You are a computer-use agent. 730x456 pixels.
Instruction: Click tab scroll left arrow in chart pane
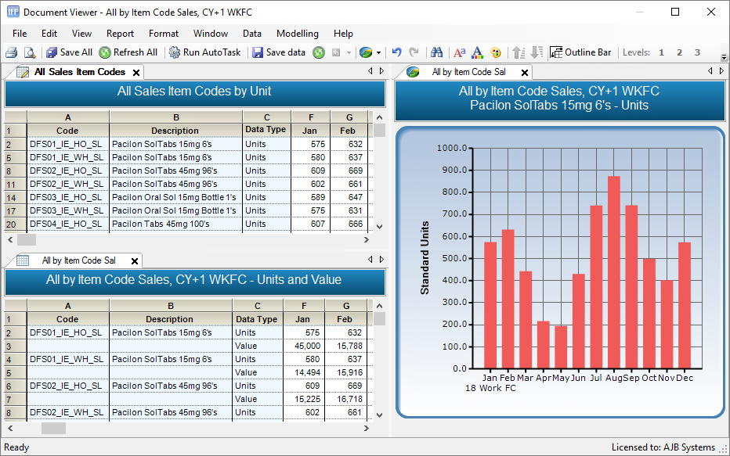pyautogui.click(x=710, y=71)
